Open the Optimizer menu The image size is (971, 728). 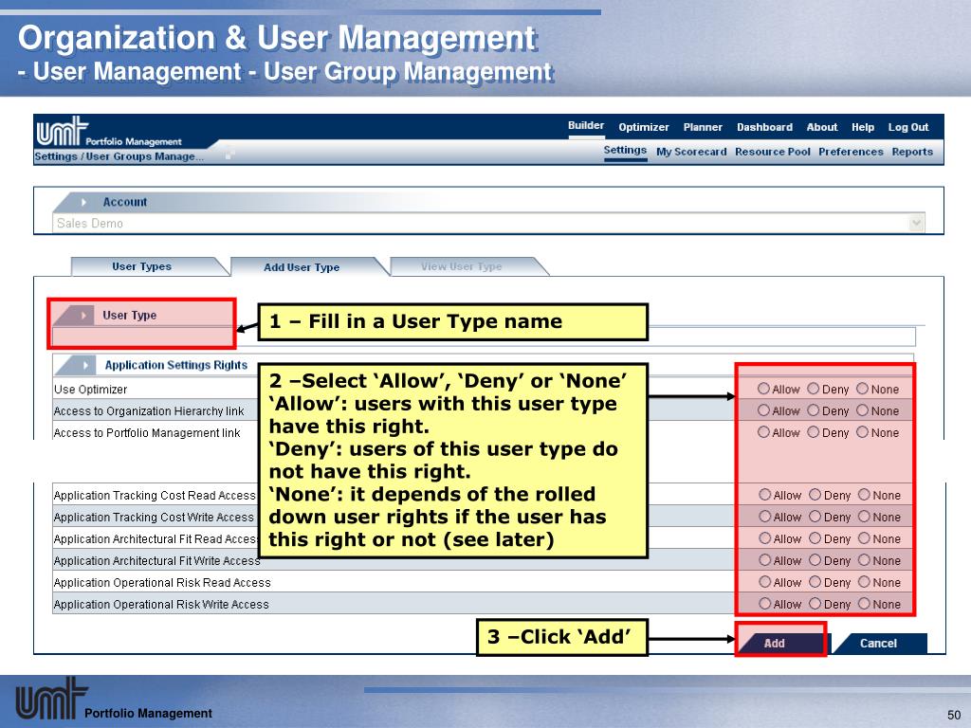click(x=644, y=127)
